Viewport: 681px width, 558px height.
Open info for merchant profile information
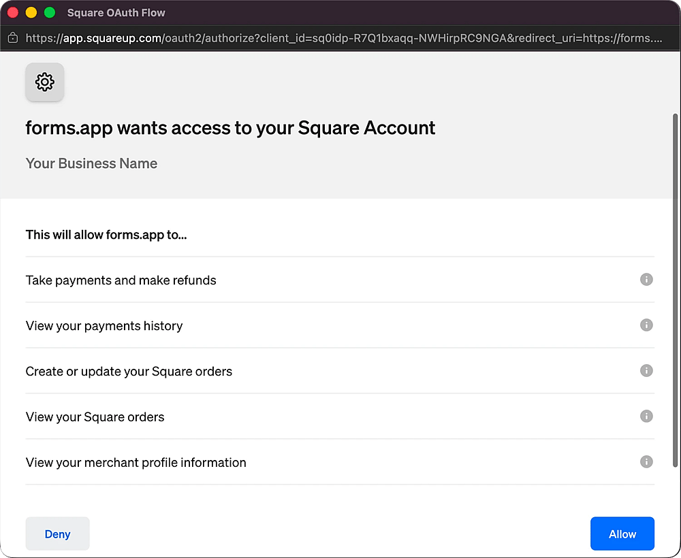pos(646,461)
